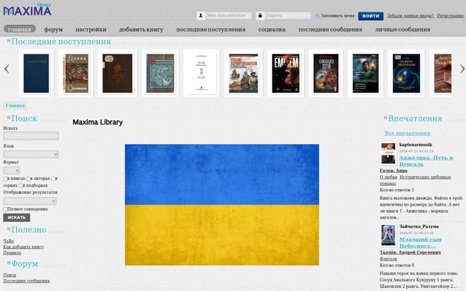Toggle the 'Запомнить меня' checkbox
The image size is (466, 291).
click(317, 16)
